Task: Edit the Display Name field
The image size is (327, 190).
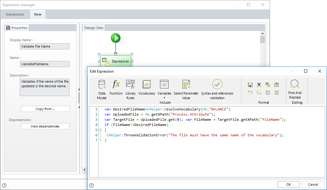Action: click(x=44, y=46)
